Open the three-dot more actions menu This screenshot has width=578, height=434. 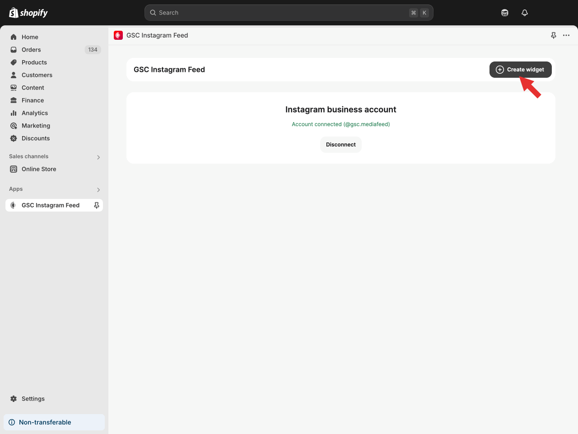(566, 35)
